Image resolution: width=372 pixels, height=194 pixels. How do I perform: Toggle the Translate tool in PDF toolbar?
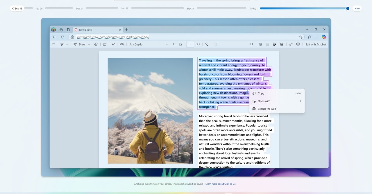(122, 44)
